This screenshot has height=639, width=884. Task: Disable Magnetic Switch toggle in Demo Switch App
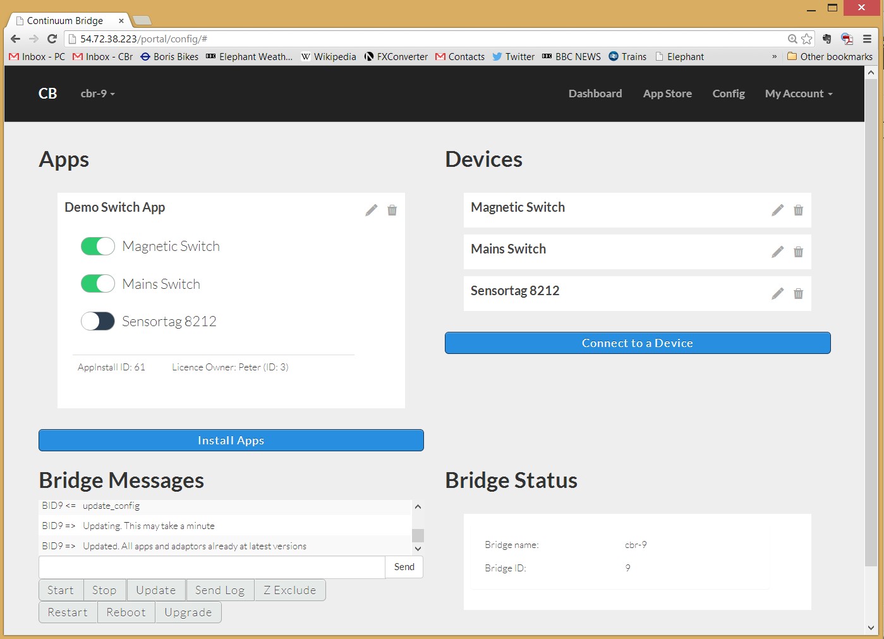[98, 246]
